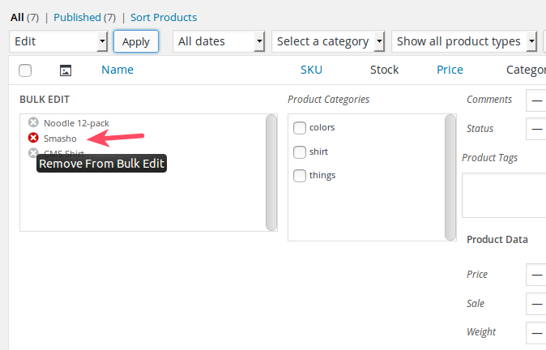Open the Edit bulk actions dropdown
This screenshot has width=546, height=350.
(x=58, y=41)
